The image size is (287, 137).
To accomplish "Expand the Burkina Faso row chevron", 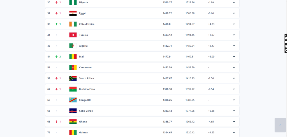I will click(x=234, y=89).
